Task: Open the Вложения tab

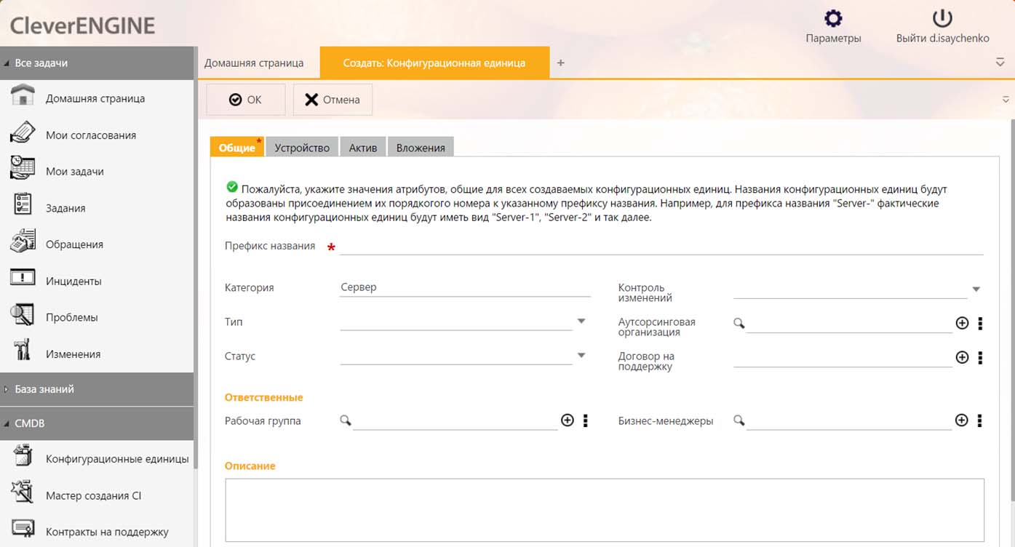Action: pyautogui.click(x=421, y=148)
